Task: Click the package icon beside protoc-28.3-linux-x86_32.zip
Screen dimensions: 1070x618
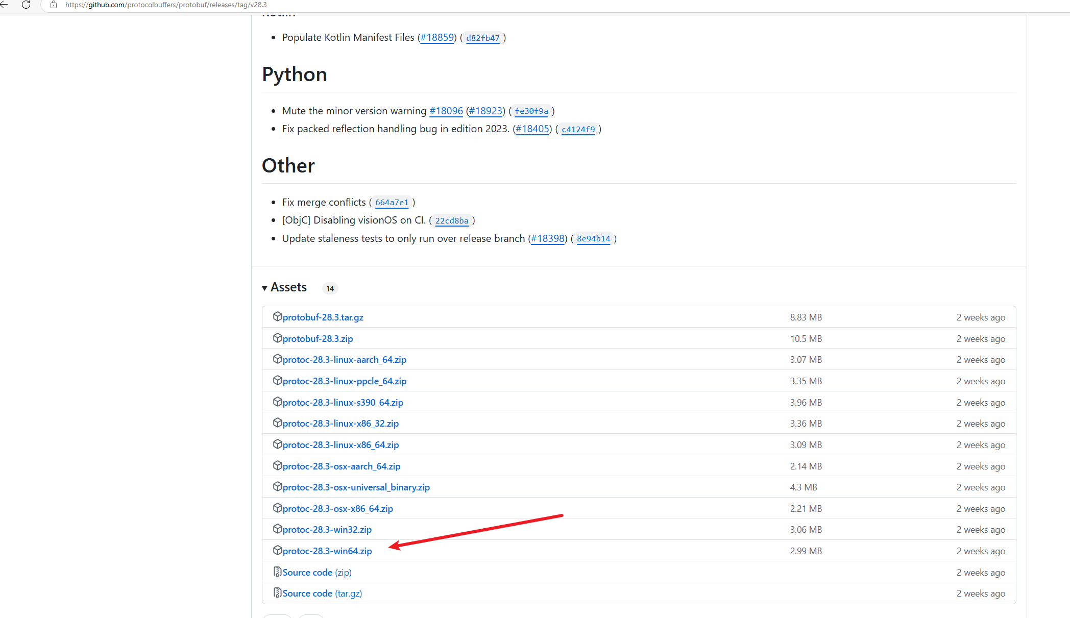Action: (x=277, y=423)
